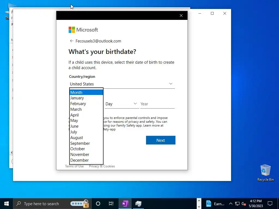Open the Country/region United States dropdown
The width and height of the screenshot is (279, 209).
[x=122, y=84]
